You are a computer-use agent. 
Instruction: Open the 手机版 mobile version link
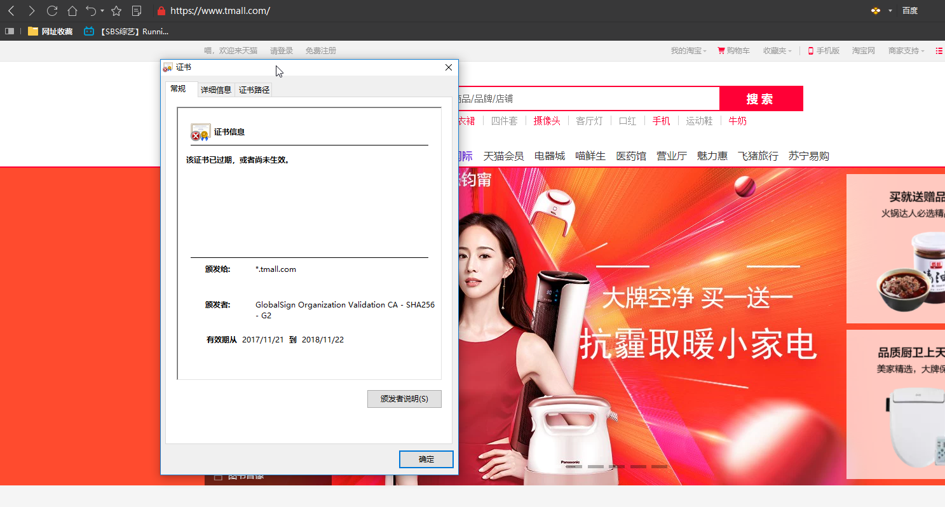(x=824, y=51)
